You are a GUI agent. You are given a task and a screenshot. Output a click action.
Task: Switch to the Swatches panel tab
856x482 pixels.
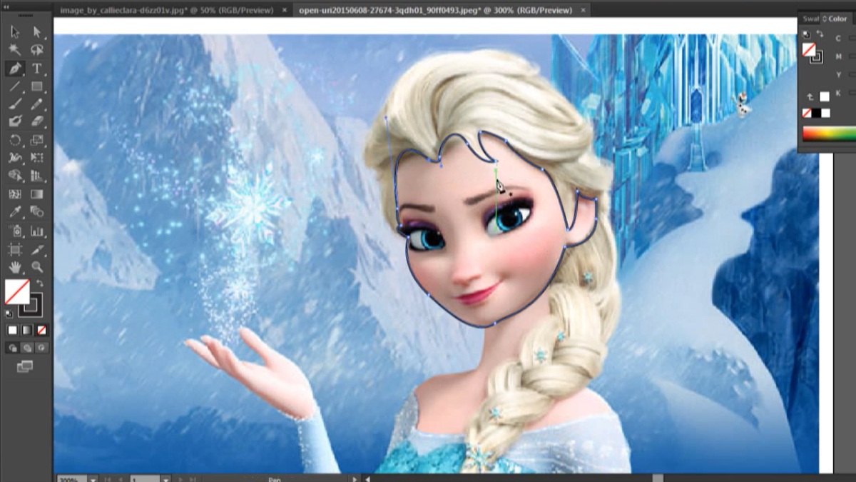[811, 19]
